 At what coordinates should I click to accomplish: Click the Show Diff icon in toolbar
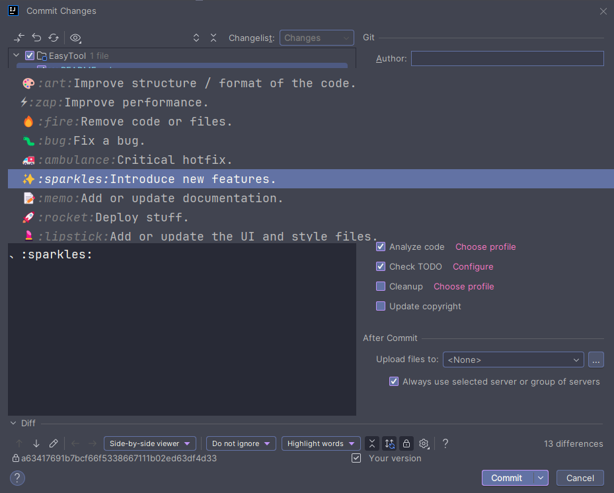click(19, 38)
